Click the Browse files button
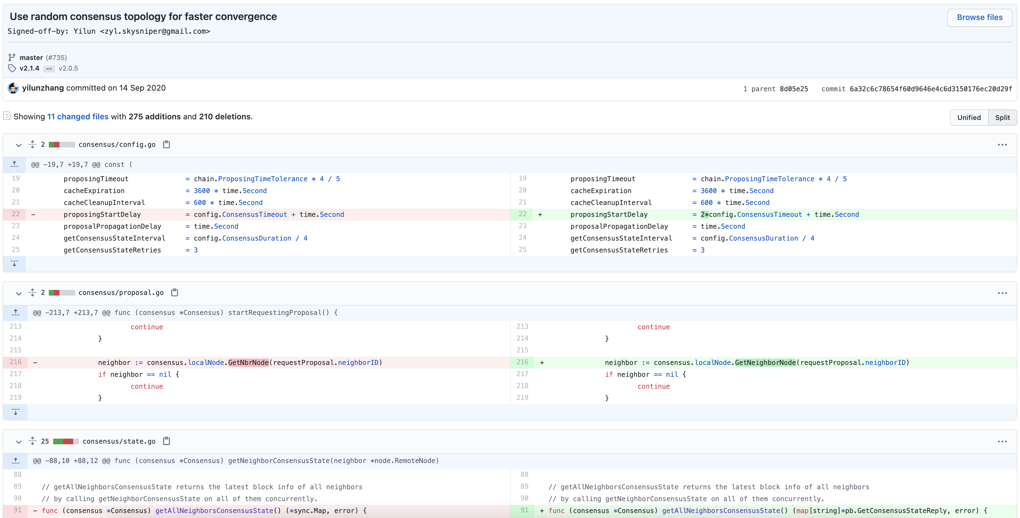Image resolution: width=1020 pixels, height=518 pixels. 979,17
